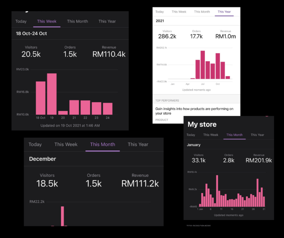Click the TOP PERFORMERS heading in 2021 panel
The height and width of the screenshot is (238, 284).
pos(167,101)
